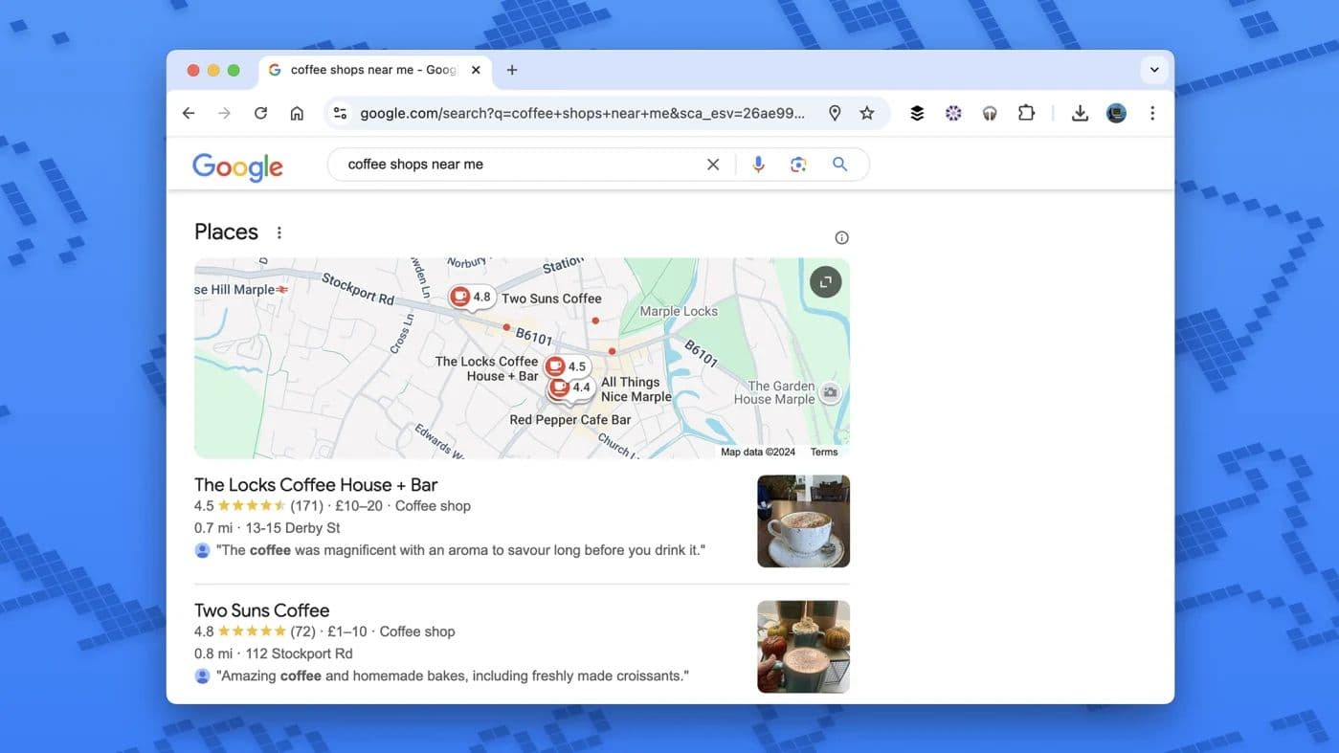Screen dimensions: 1339x753
Task: Open the Chrome three-dot menu
Action: (x=1152, y=113)
